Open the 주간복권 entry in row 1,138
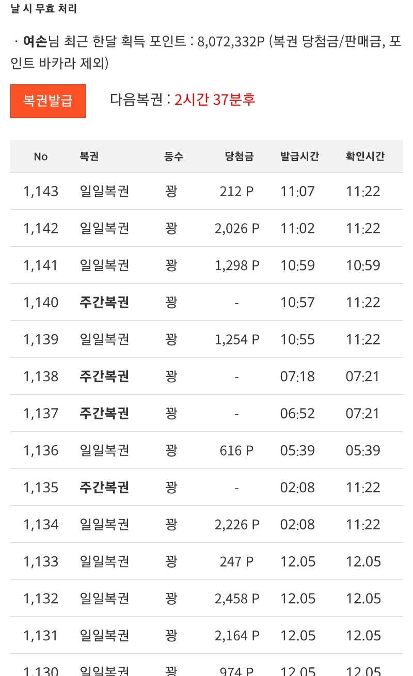This screenshot has width=413, height=676. click(104, 376)
